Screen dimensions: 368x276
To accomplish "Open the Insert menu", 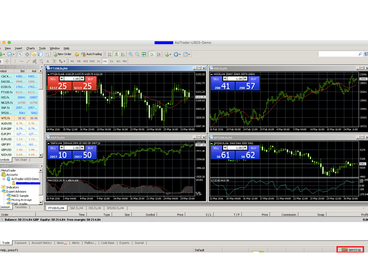I will [x=18, y=48].
